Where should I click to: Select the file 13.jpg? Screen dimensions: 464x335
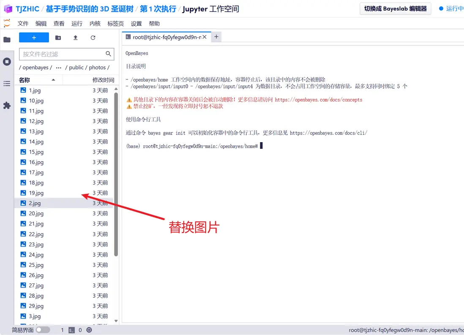pyautogui.click(x=64, y=131)
